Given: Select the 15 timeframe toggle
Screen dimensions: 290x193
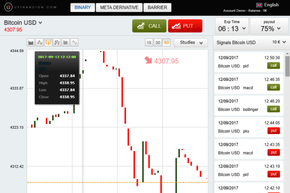Looking at the screenshot, I should click(x=149, y=42).
